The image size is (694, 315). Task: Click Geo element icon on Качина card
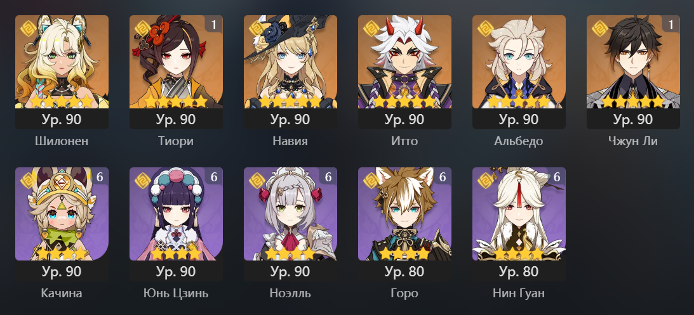click(29, 180)
